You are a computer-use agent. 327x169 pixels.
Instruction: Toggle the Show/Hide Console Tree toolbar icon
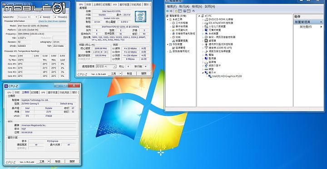(180, 11)
